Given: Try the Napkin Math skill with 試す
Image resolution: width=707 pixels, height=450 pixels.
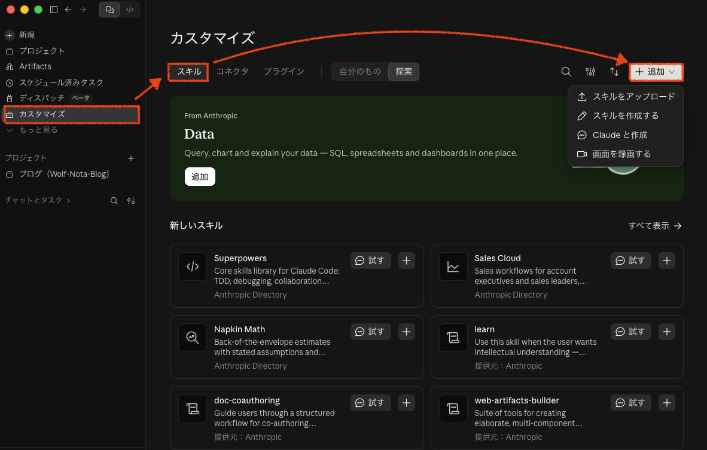Looking at the screenshot, I should click(x=370, y=332).
